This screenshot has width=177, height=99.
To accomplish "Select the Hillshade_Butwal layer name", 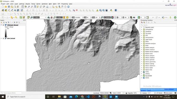I will (13, 25).
